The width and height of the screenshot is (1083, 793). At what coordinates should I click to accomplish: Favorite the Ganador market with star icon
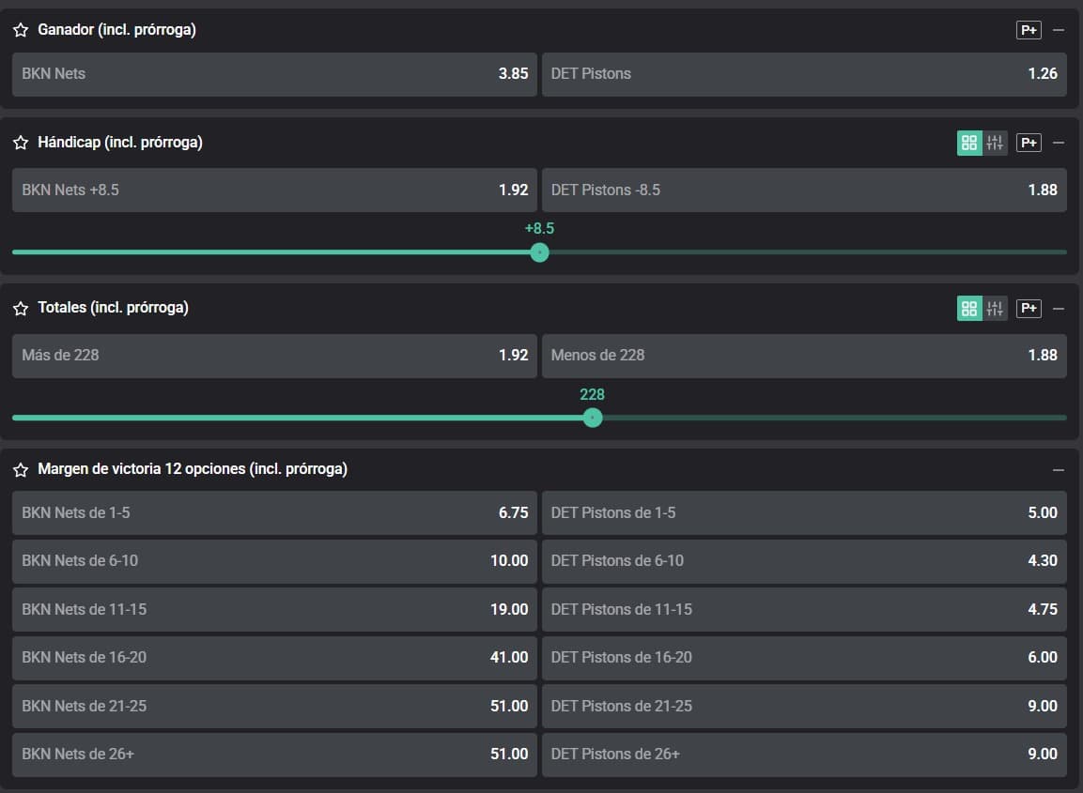coord(21,30)
